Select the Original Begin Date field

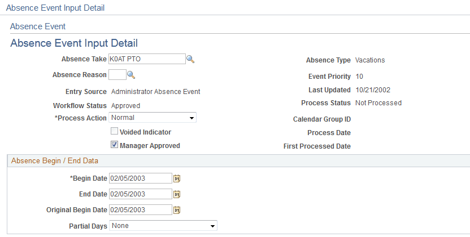(140, 210)
